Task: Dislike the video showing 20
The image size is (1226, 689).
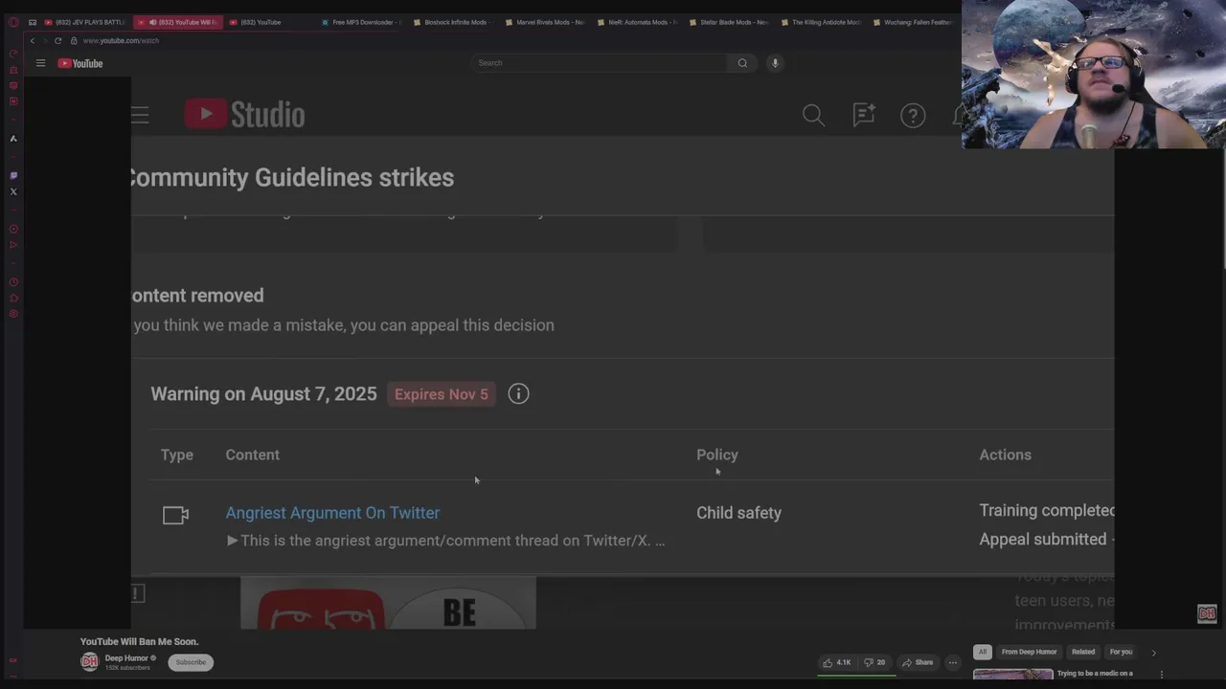Action: [x=874, y=662]
